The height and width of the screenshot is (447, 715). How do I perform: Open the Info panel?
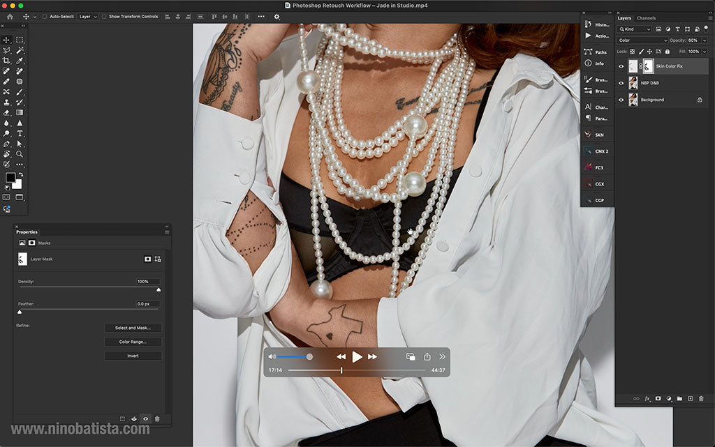coord(599,63)
